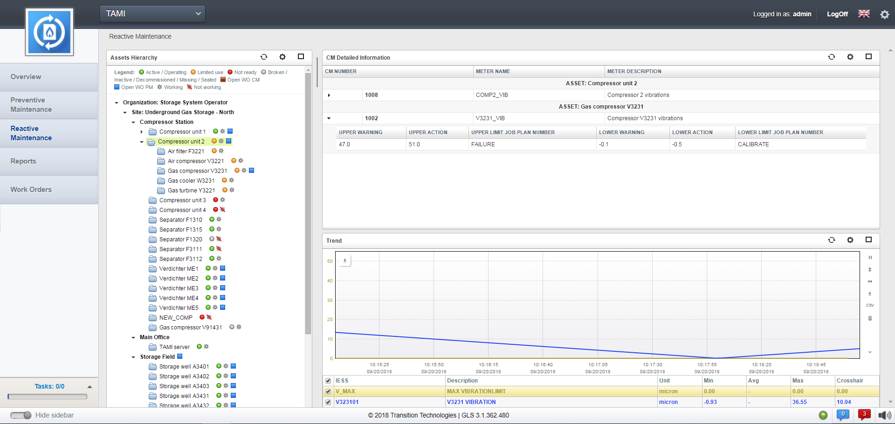Open the TAMI application dropdown
Screen dimensions: 895x424
pyautogui.click(x=152, y=14)
